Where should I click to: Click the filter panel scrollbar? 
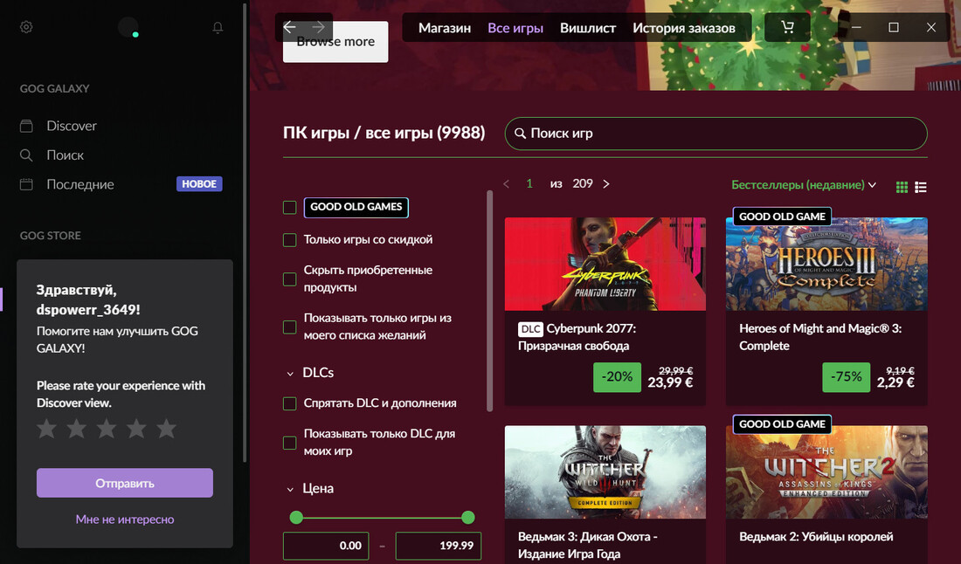490,300
